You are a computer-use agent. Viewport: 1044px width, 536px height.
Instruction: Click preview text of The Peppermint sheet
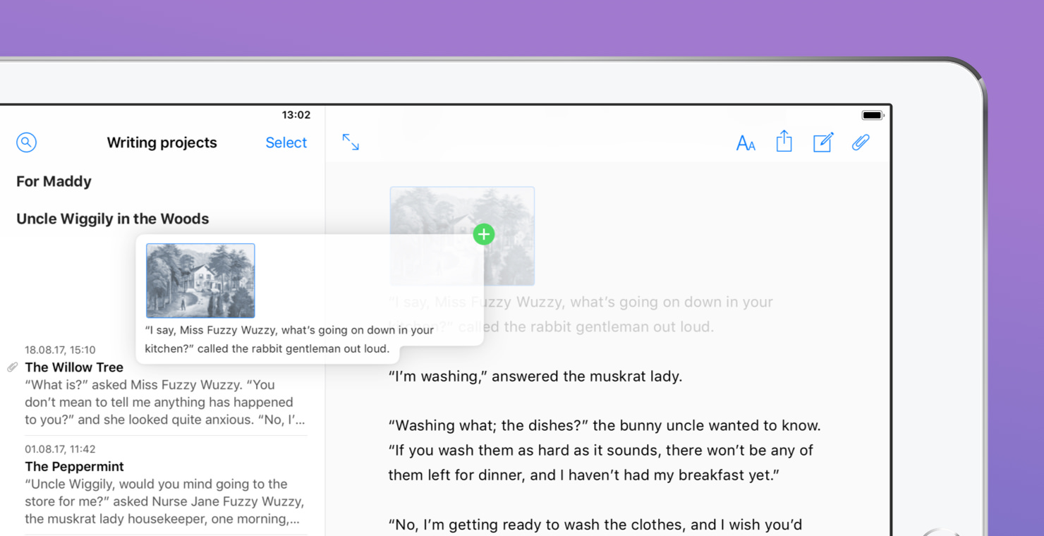point(164,501)
